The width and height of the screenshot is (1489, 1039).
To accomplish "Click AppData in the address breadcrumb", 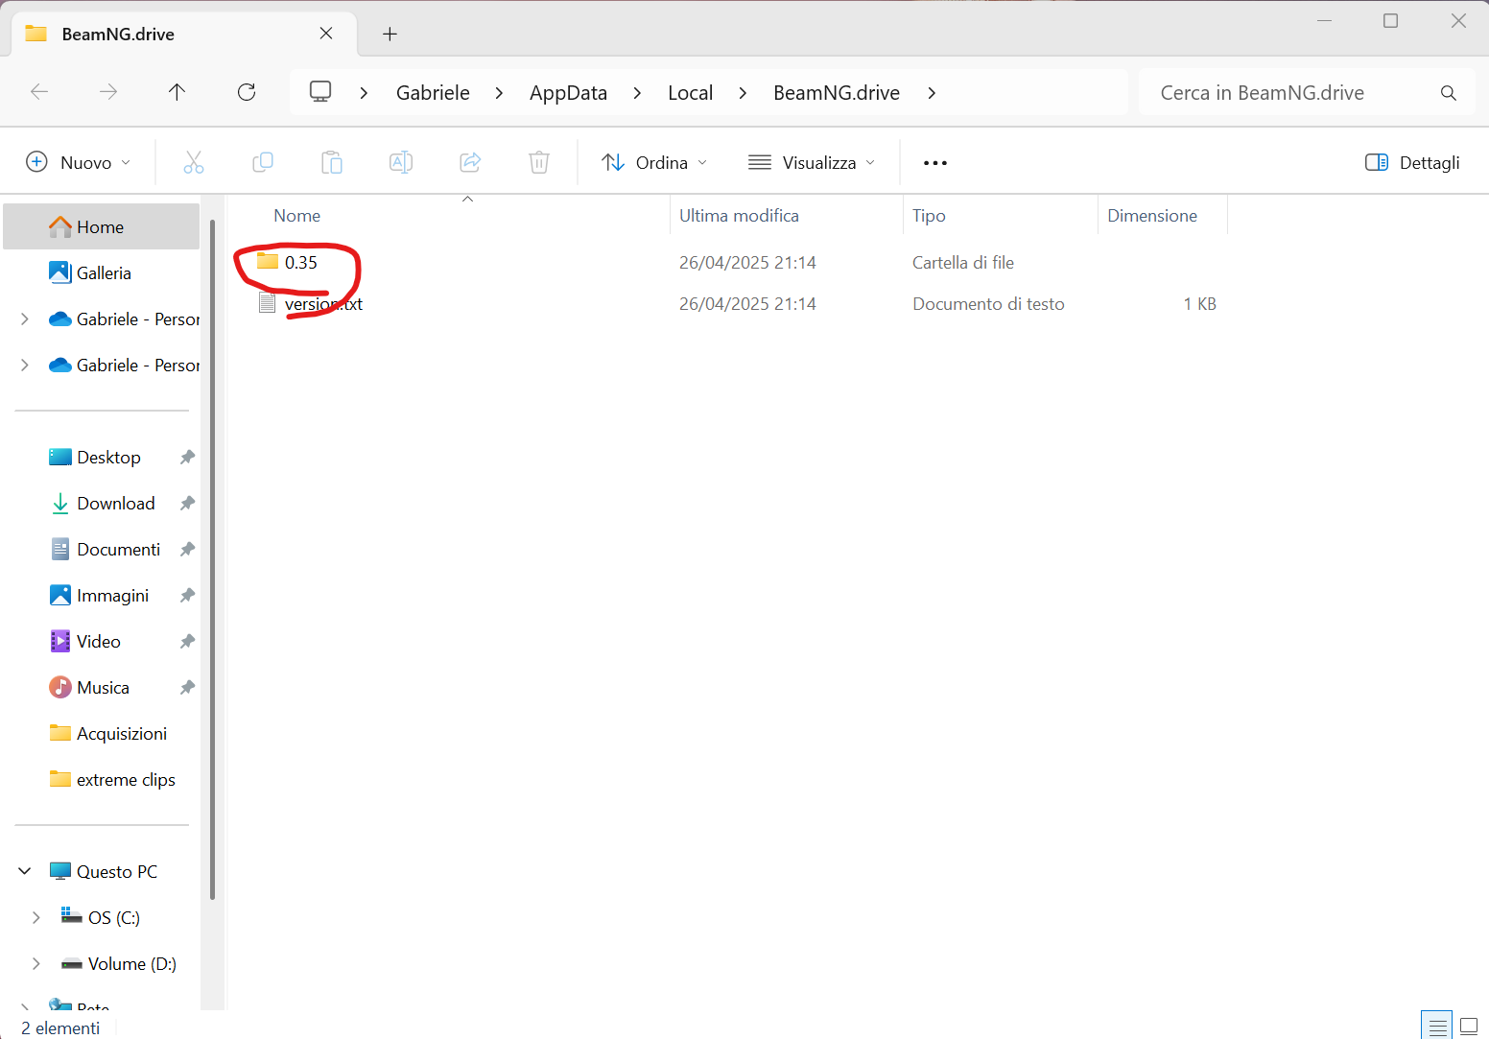I will (x=568, y=93).
